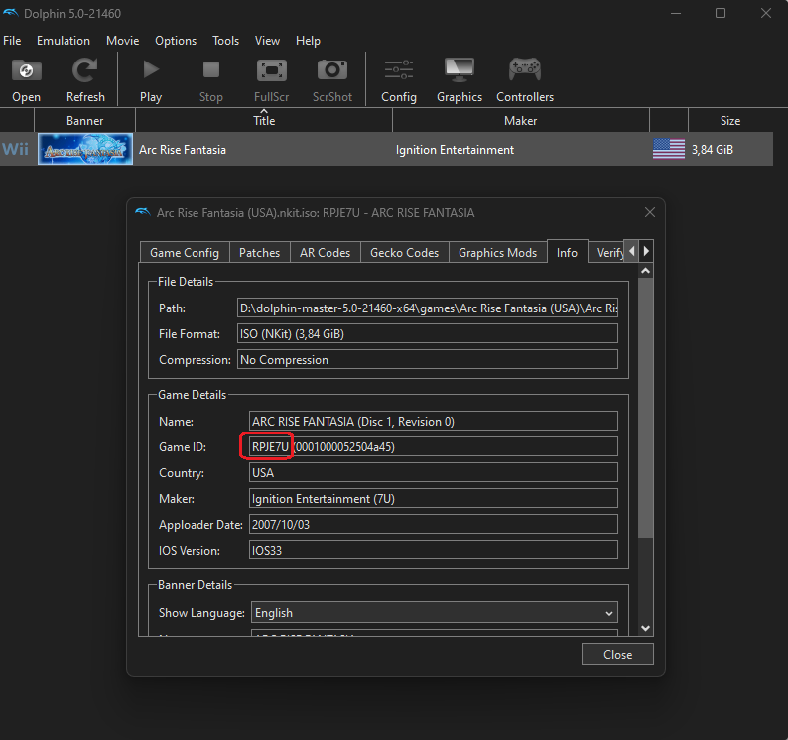Close the properties dialog with X
Screen dimensions: 788x740
pos(650,212)
